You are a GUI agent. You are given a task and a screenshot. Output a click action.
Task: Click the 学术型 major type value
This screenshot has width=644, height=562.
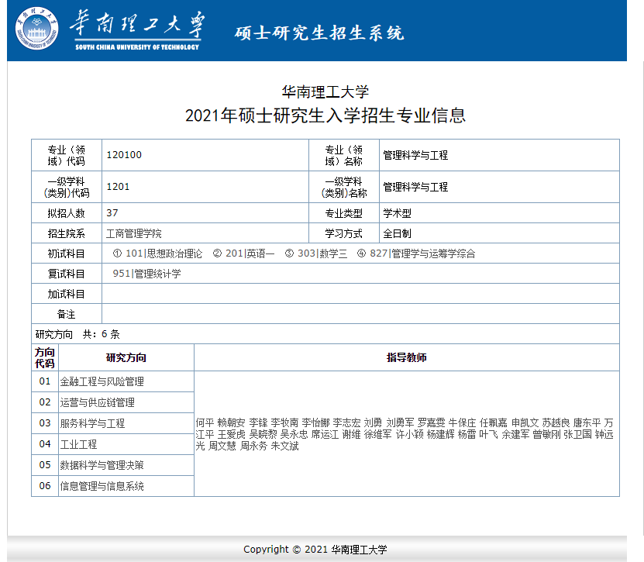(x=397, y=213)
